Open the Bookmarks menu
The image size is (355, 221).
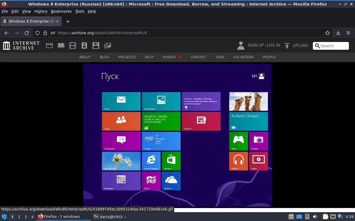(61, 11)
